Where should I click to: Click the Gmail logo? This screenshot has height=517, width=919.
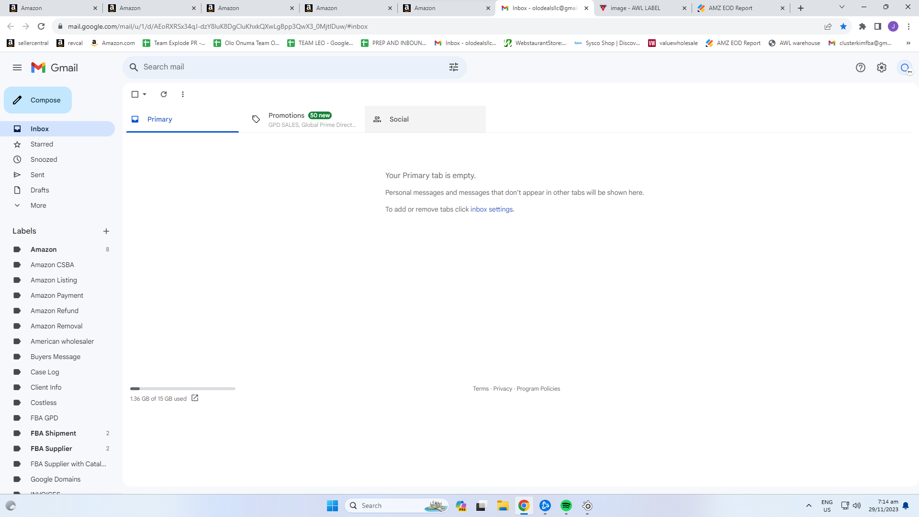[x=54, y=67]
